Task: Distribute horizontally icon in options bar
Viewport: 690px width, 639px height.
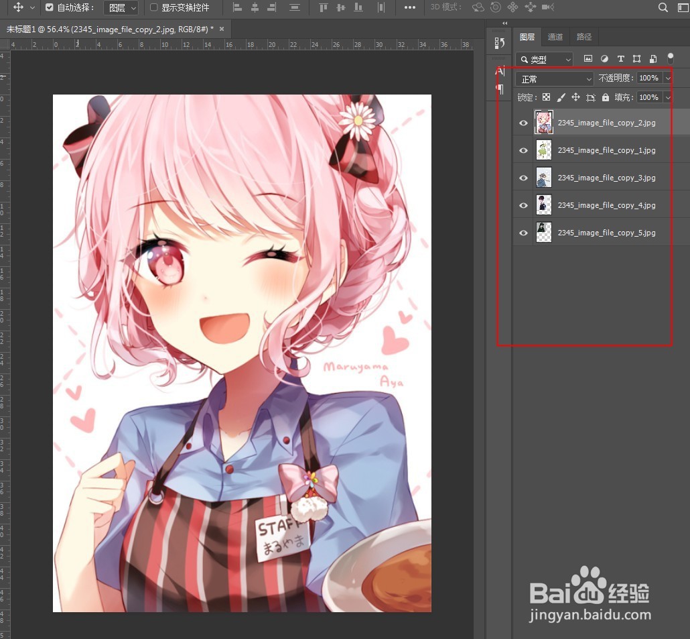Action: point(381,7)
